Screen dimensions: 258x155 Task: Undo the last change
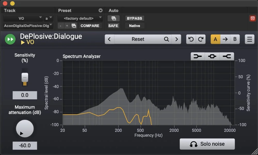pyautogui.click(x=191, y=39)
